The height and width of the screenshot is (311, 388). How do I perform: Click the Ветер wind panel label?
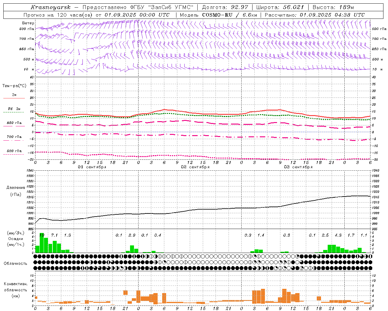pos(28,23)
